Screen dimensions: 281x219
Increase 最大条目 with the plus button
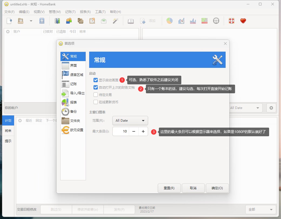click(x=143, y=131)
